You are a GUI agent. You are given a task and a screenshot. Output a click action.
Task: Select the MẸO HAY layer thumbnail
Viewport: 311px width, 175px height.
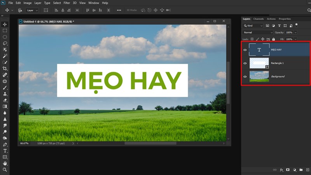coord(259,50)
